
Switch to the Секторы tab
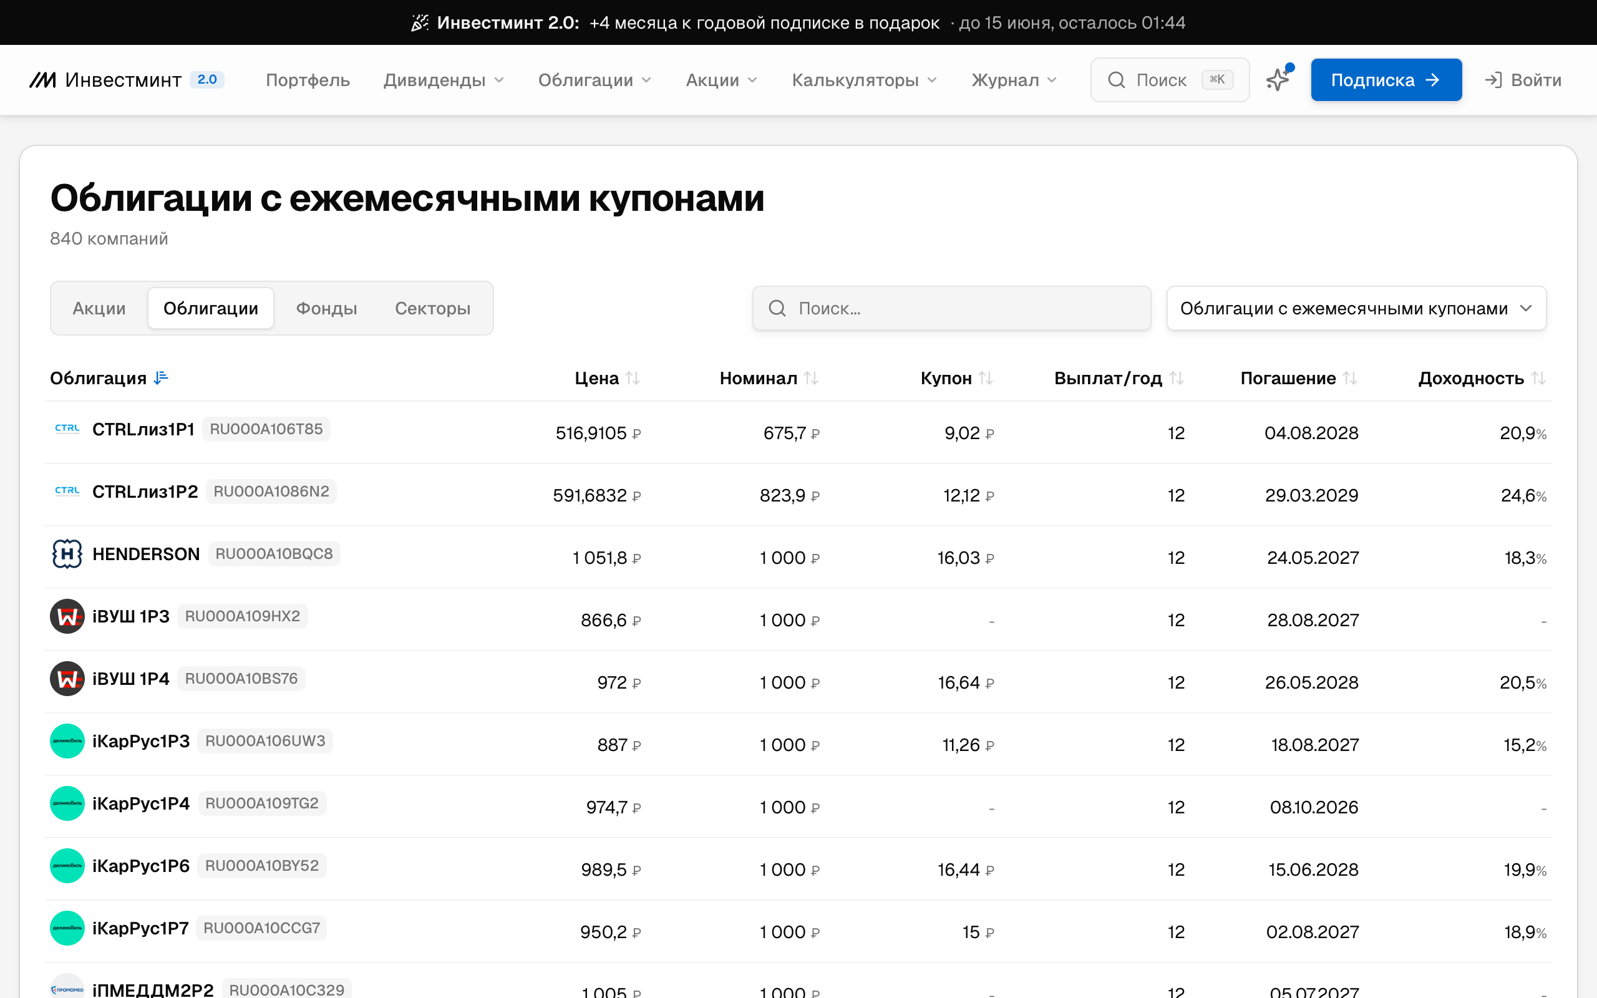click(x=432, y=308)
